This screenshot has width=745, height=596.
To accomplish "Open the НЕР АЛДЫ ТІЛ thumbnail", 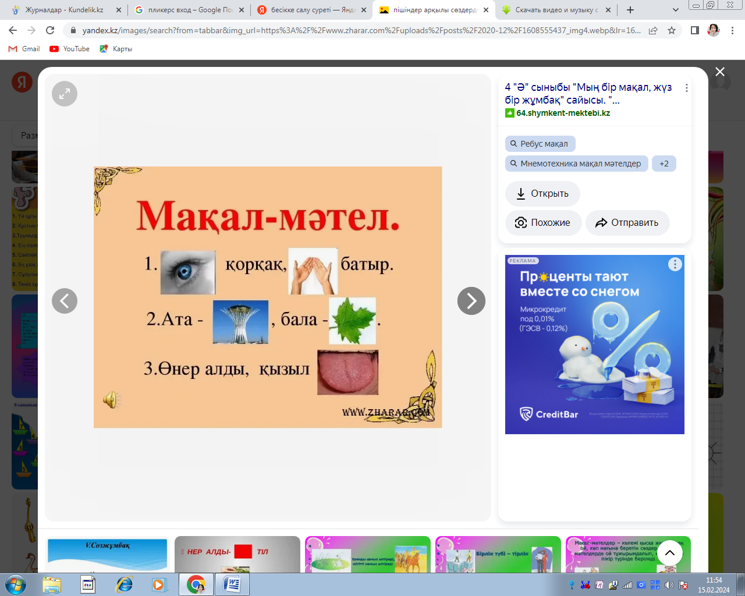I will (x=237, y=554).
